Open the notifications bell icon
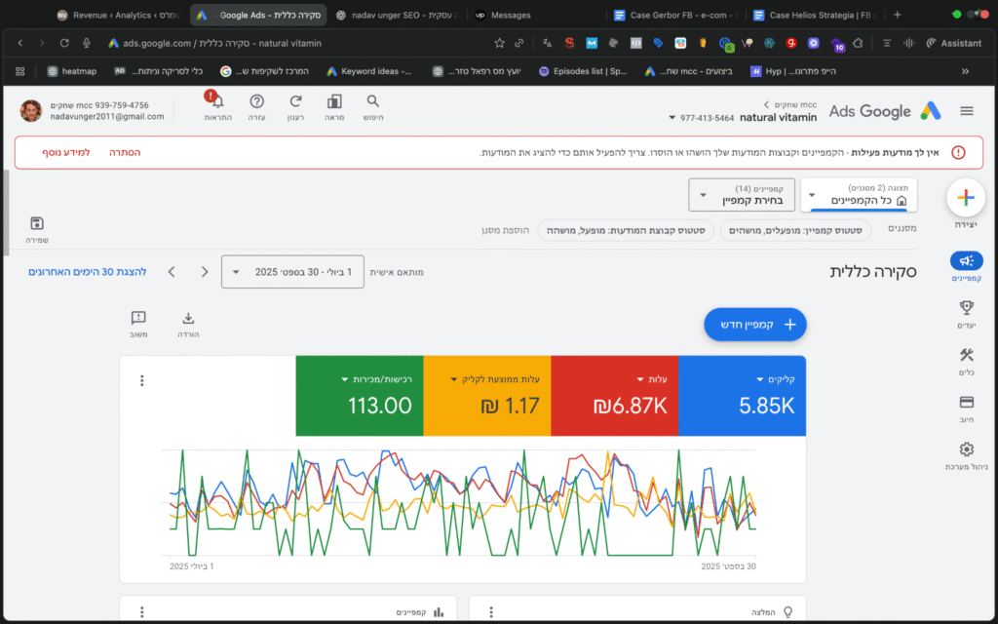 point(216,102)
